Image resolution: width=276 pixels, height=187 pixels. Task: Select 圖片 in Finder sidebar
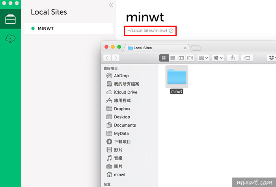[114, 166]
